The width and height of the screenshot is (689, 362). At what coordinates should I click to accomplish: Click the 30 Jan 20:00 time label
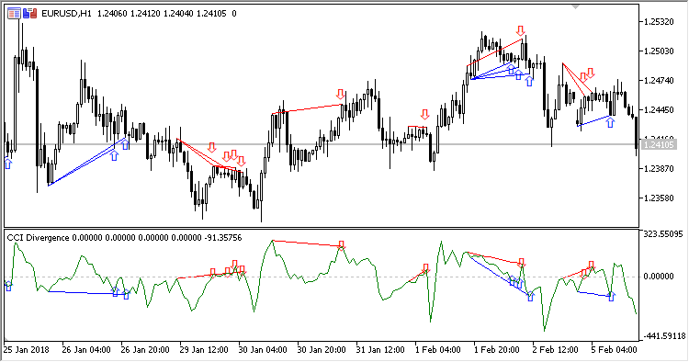[x=322, y=350]
